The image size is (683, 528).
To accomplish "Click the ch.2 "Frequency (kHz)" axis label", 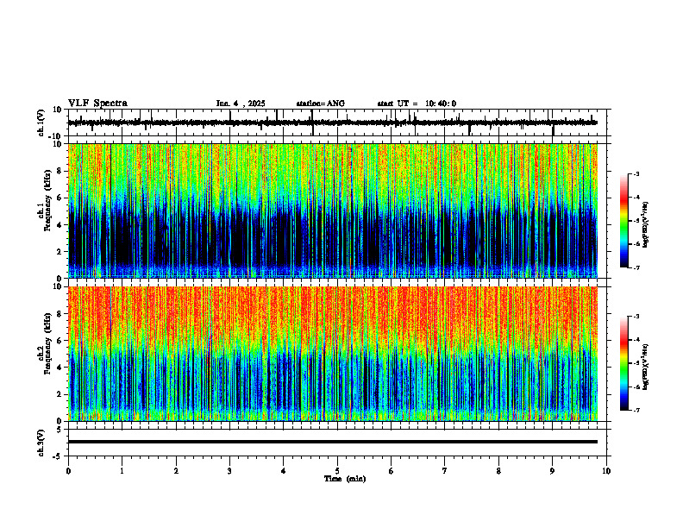I will (x=47, y=343).
